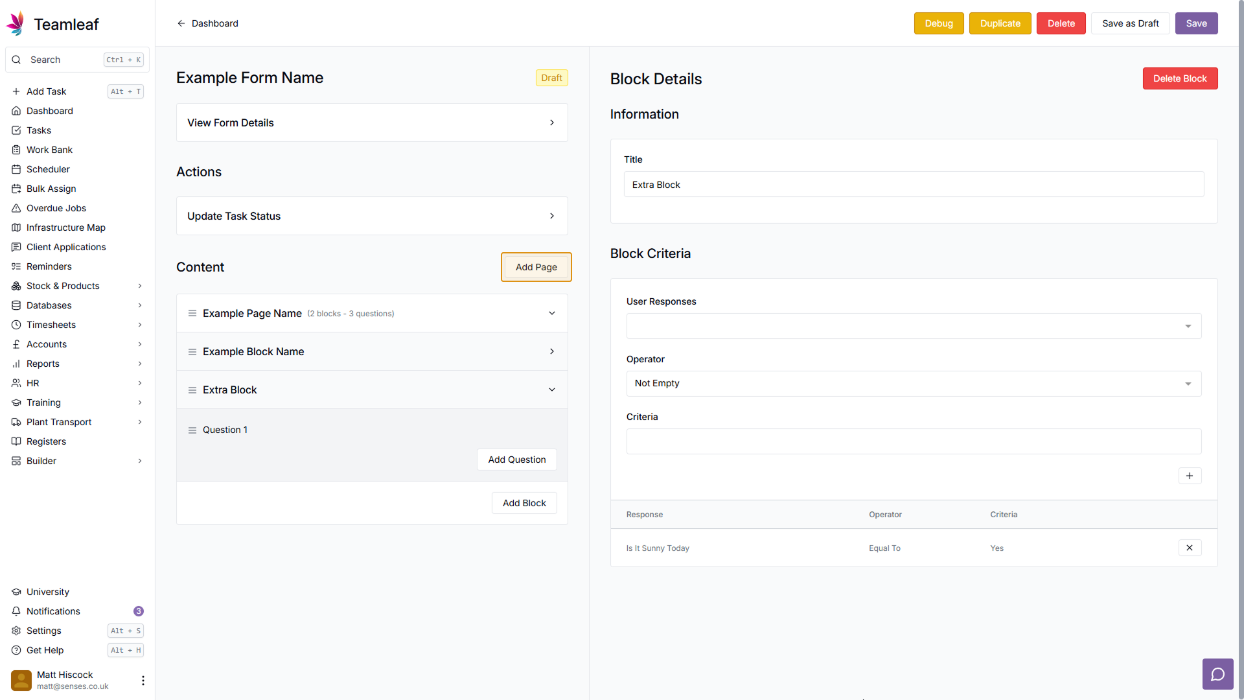Click the drag handle for Example Page Name
Image resolution: width=1244 pixels, height=700 pixels.
(x=192, y=314)
